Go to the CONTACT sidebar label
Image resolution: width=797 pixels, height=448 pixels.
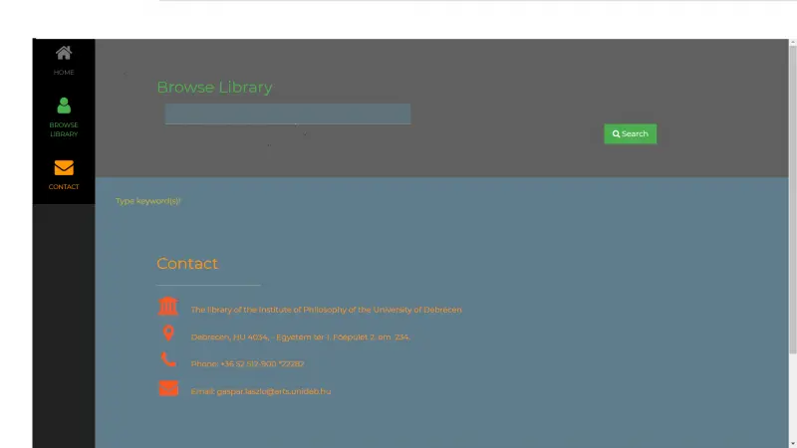coord(64,187)
